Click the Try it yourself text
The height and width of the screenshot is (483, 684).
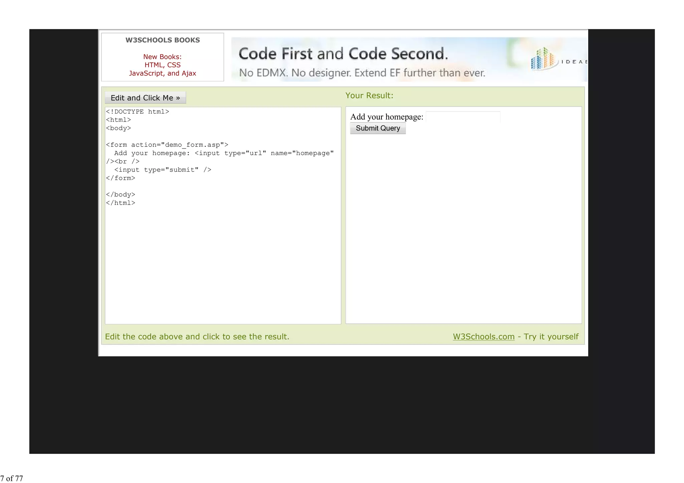pyautogui.click(x=551, y=336)
